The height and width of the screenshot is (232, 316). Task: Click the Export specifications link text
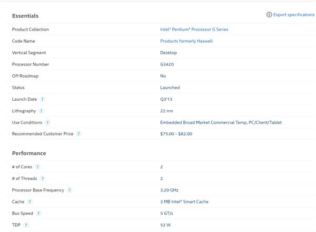(x=294, y=15)
